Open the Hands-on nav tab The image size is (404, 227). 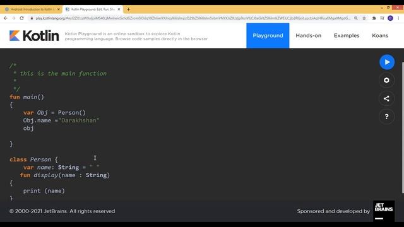(309, 35)
